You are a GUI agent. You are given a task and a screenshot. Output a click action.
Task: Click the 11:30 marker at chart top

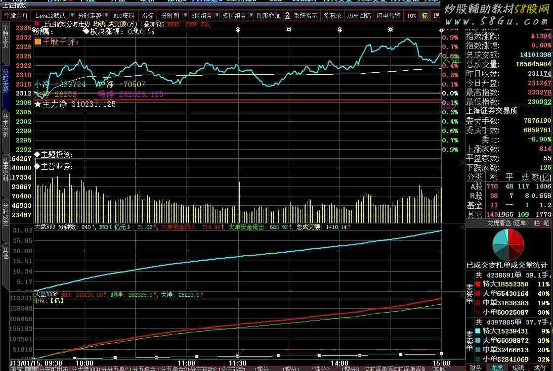click(x=238, y=30)
